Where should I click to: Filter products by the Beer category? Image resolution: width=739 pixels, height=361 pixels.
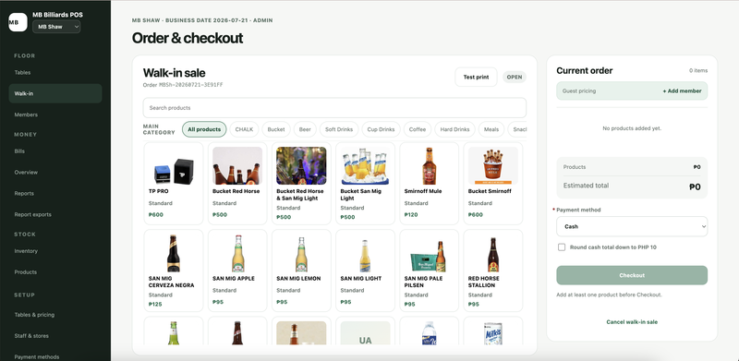tap(305, 129)
